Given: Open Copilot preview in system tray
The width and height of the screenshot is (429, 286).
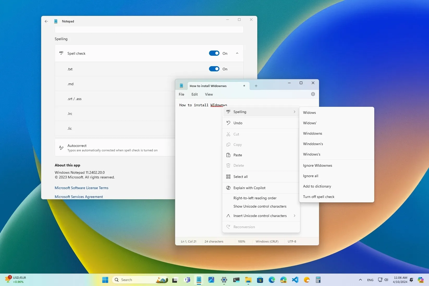Looking at the screenshot, I should coord(421,280).
